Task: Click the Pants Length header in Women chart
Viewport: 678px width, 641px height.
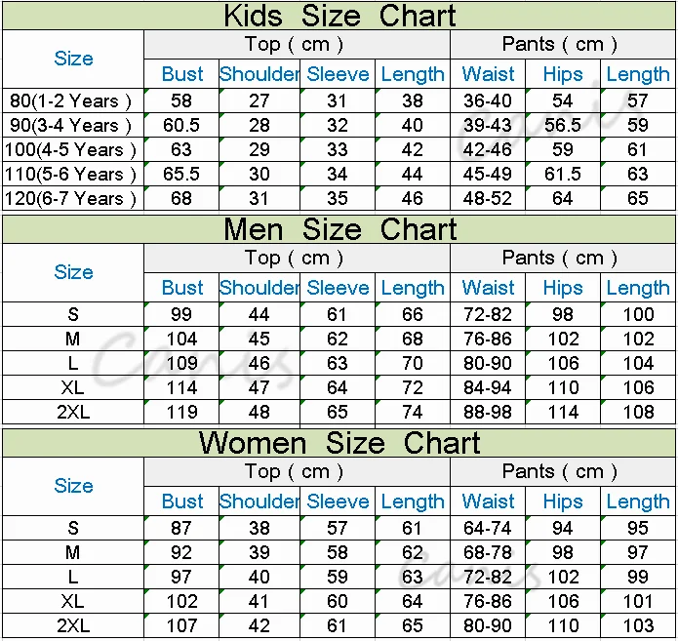Action: click(638, 501)
